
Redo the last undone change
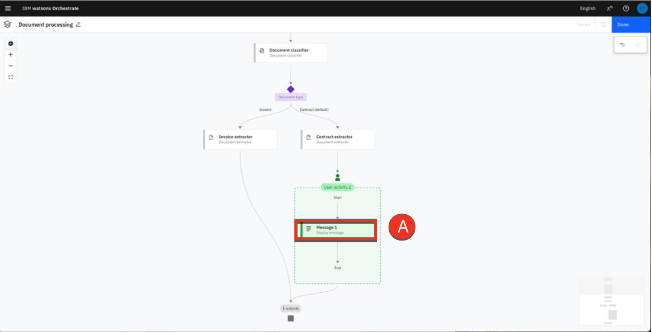(x=638, y=45)
